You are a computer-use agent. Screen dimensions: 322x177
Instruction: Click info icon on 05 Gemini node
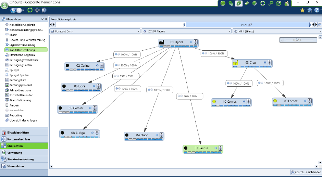tap(90, 108)
